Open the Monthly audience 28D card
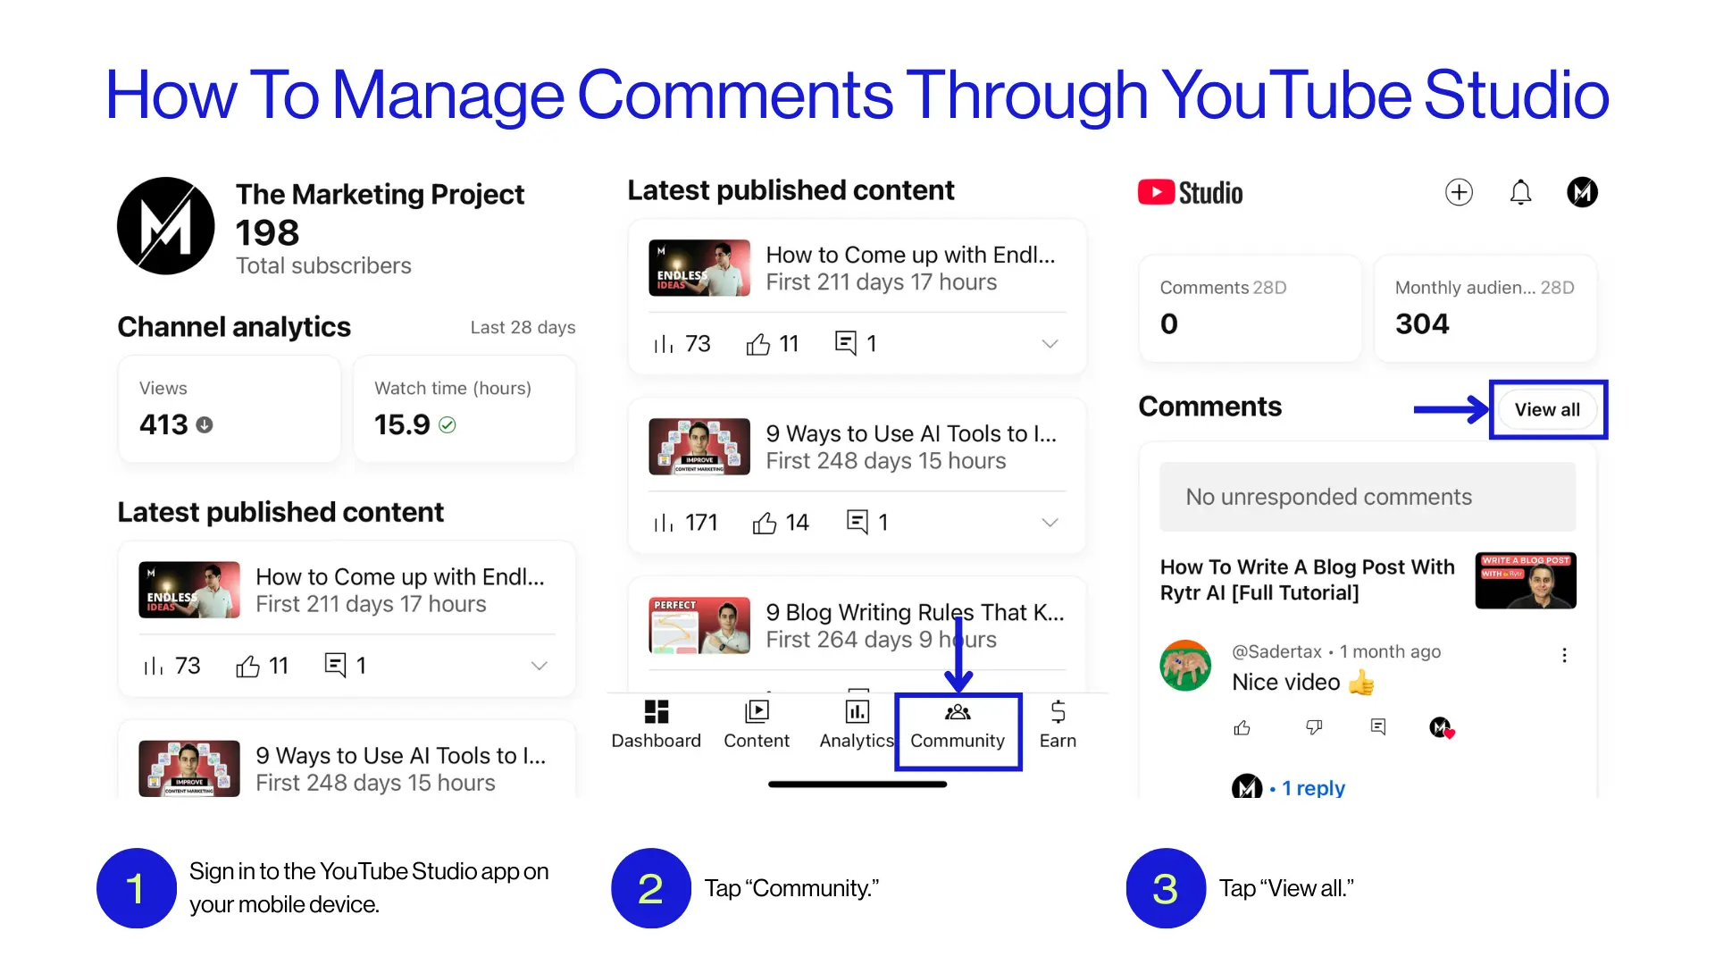This screenshot has height=965, width=1715. [x=1485, y=309]
